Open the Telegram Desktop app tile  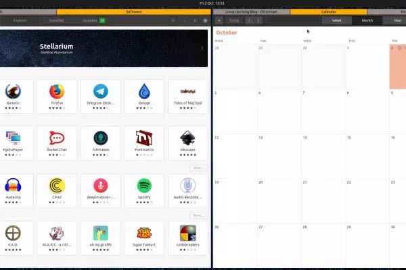point(100,97)
